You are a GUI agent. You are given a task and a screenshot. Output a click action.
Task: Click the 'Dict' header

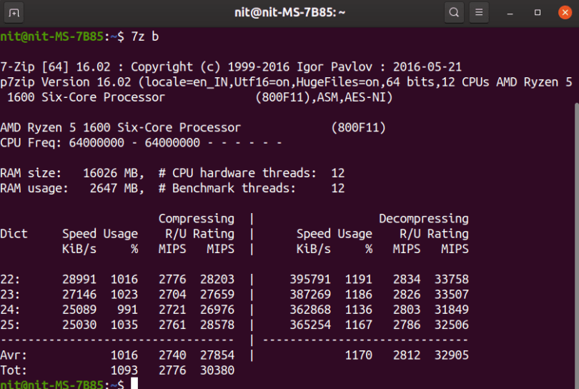14,234
